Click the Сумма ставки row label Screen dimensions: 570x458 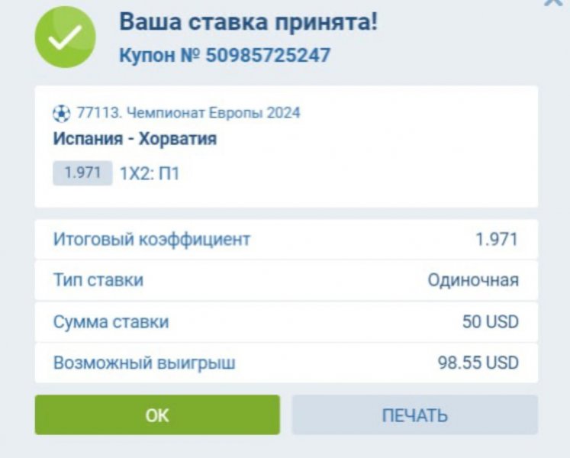click(x=111, y=322)
